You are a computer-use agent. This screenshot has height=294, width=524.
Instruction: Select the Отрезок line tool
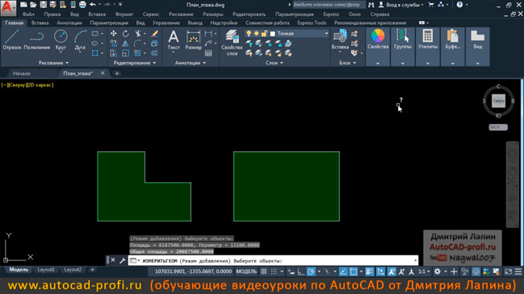[12, 39]
